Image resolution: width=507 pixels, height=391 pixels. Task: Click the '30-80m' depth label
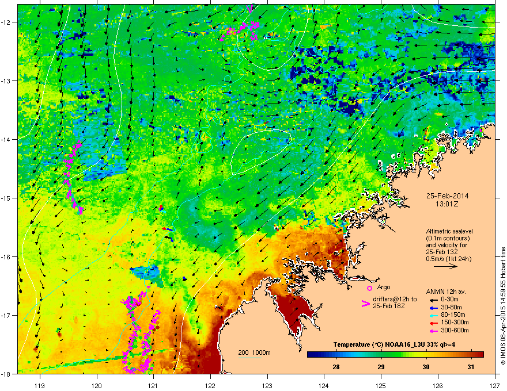click(x=451, y=307)
